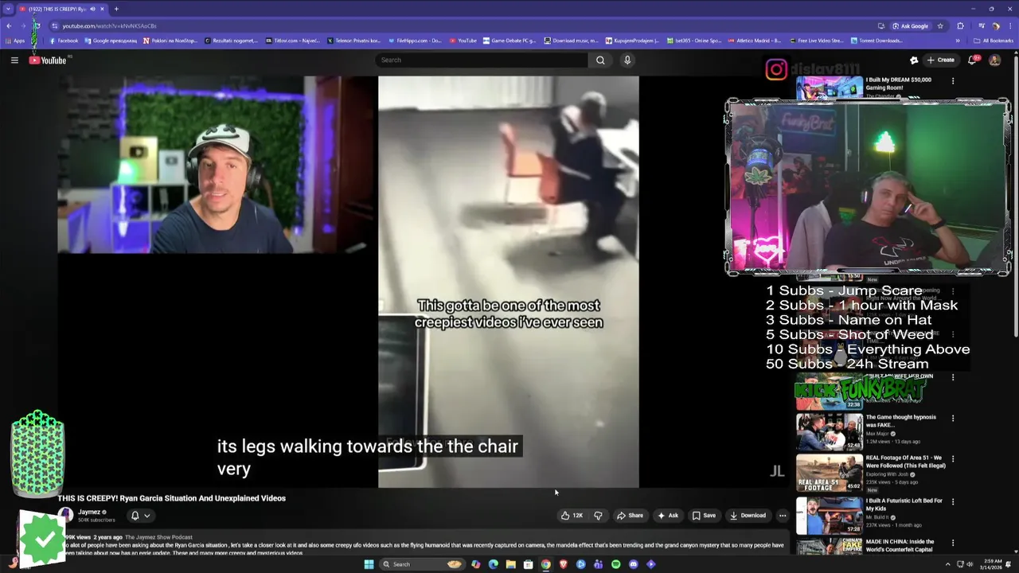Open the Jaymez channel name link
The image size is (1019, 573).
click(x=89, y=512)
